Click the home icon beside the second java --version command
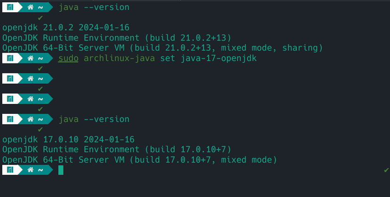 pyautogui.click(x=30, y=119)
